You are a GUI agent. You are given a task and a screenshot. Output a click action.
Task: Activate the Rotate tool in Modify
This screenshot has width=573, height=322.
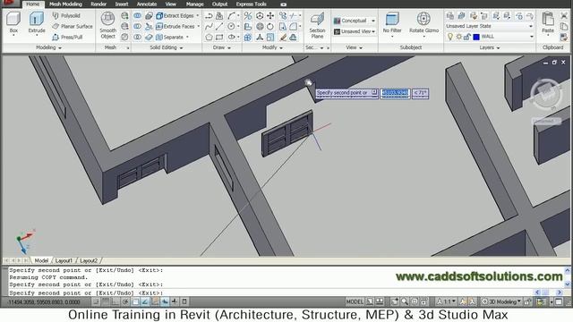(x=270, y=26)
